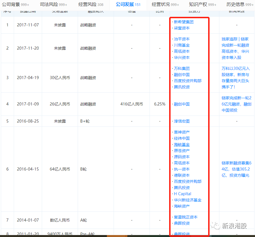This screenshot has height=237, width=255.
Task: Click the date 2017-01-09
Action: pyautogui.click(x=28, y=104)
